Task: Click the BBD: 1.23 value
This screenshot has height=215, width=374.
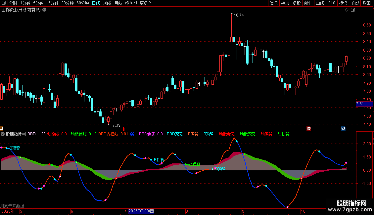Action: (x=36, y=134)
